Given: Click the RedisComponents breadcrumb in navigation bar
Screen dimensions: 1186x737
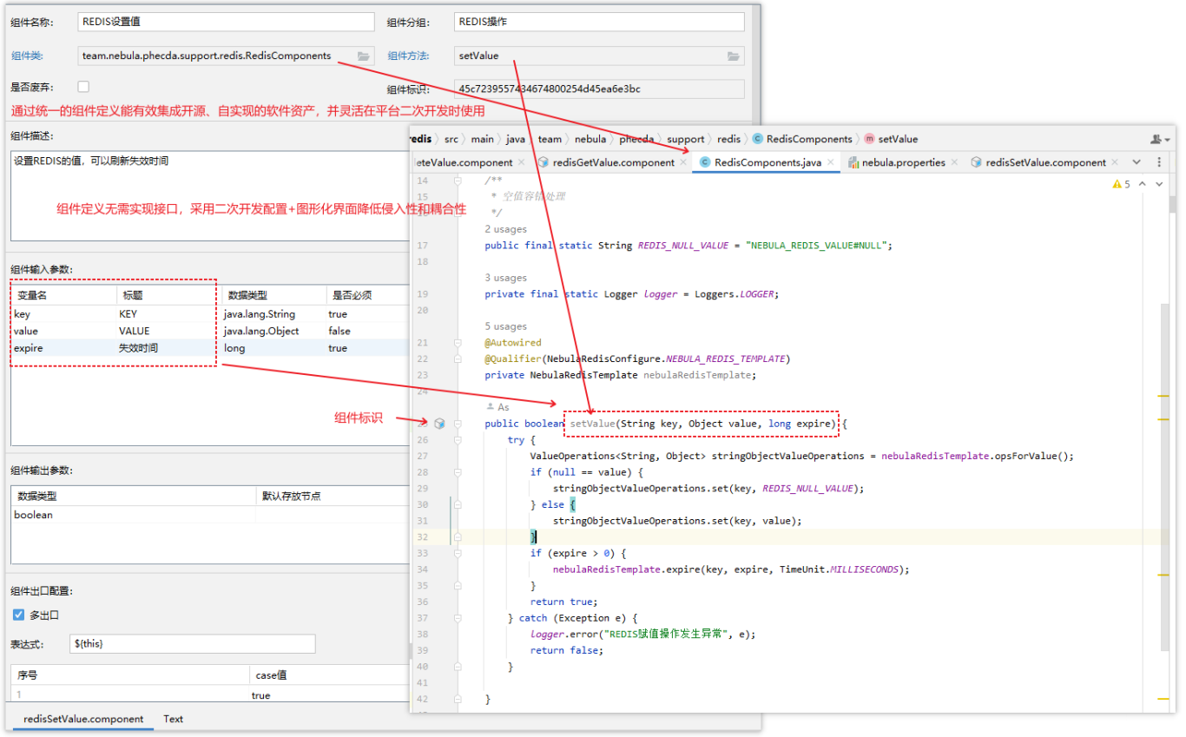Looking at the screenshot, I should click(x=808, y=139).
